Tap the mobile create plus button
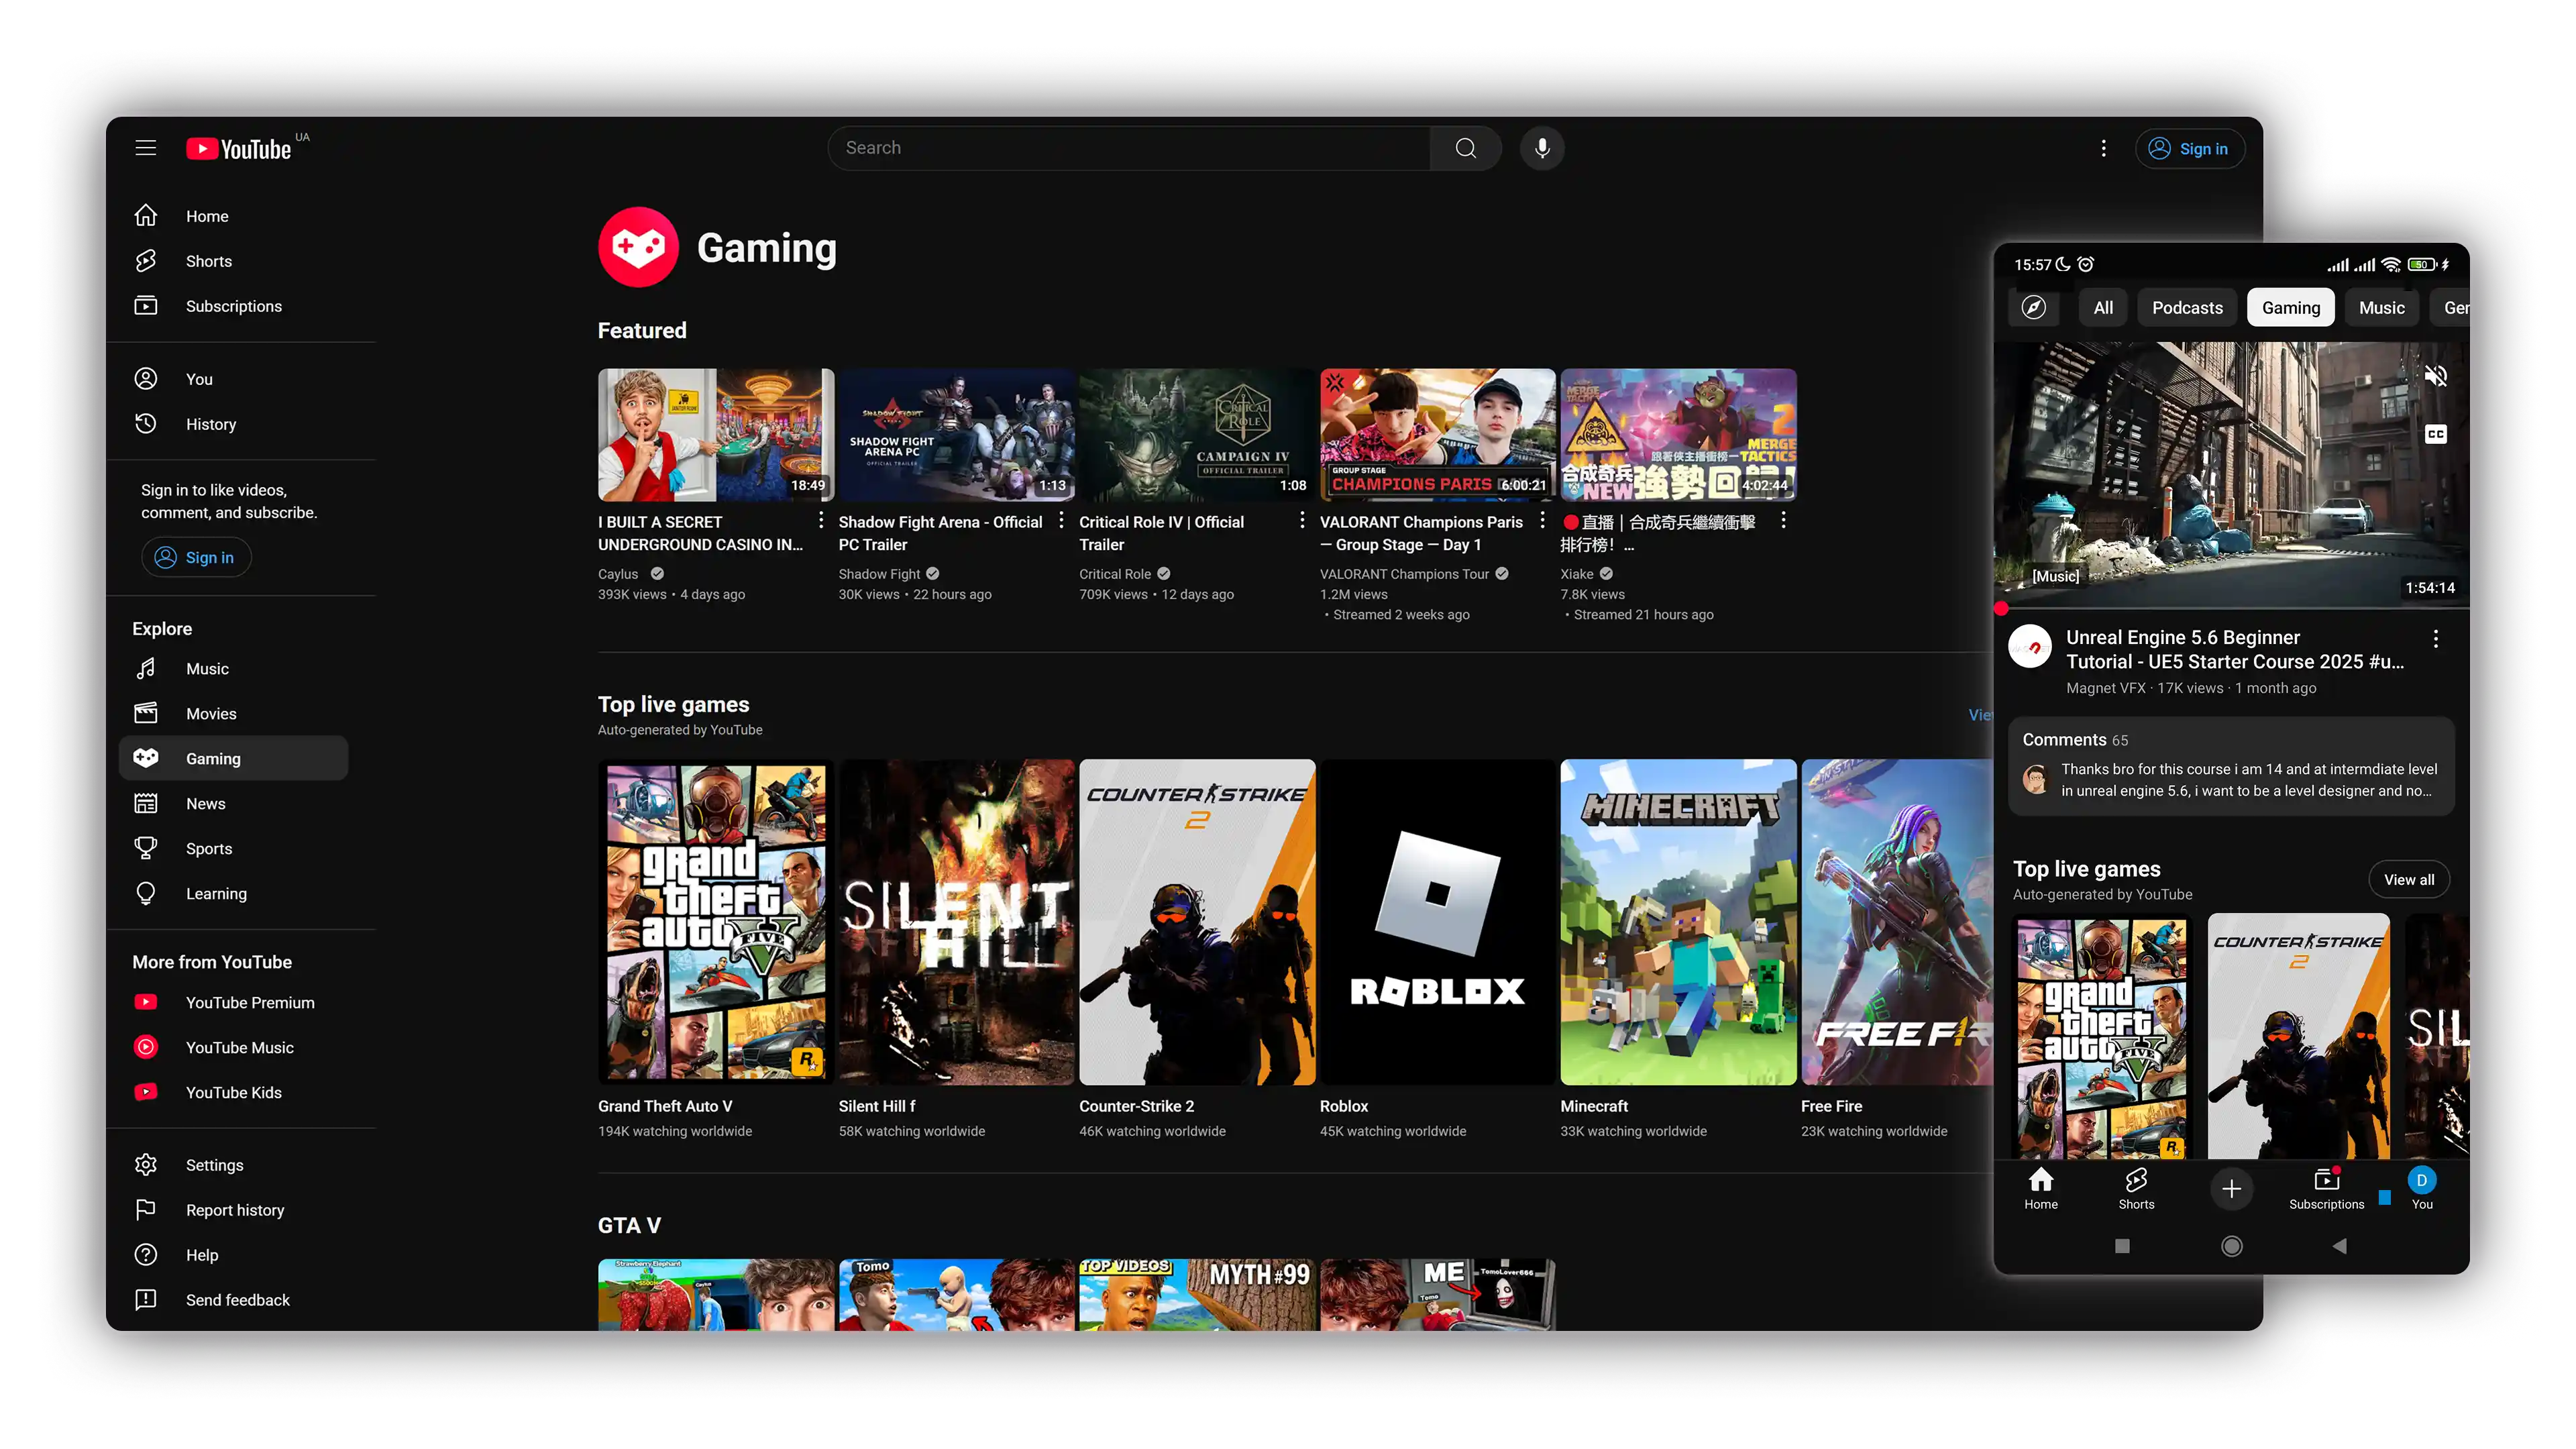The image size is (2576, 1449). pyautogui.click(x=2231, y=1188)
